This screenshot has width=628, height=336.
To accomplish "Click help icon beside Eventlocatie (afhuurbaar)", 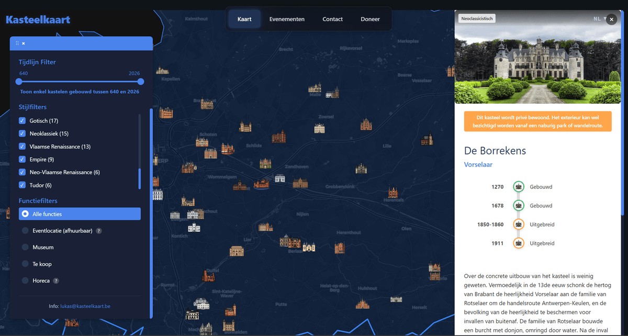I will pos(99,231).
